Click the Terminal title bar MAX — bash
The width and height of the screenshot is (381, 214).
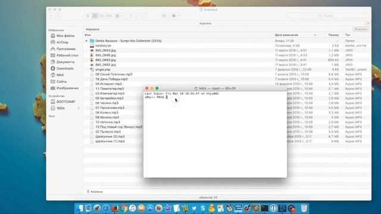215,89
